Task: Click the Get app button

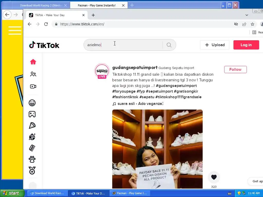Action: (256, 181)
